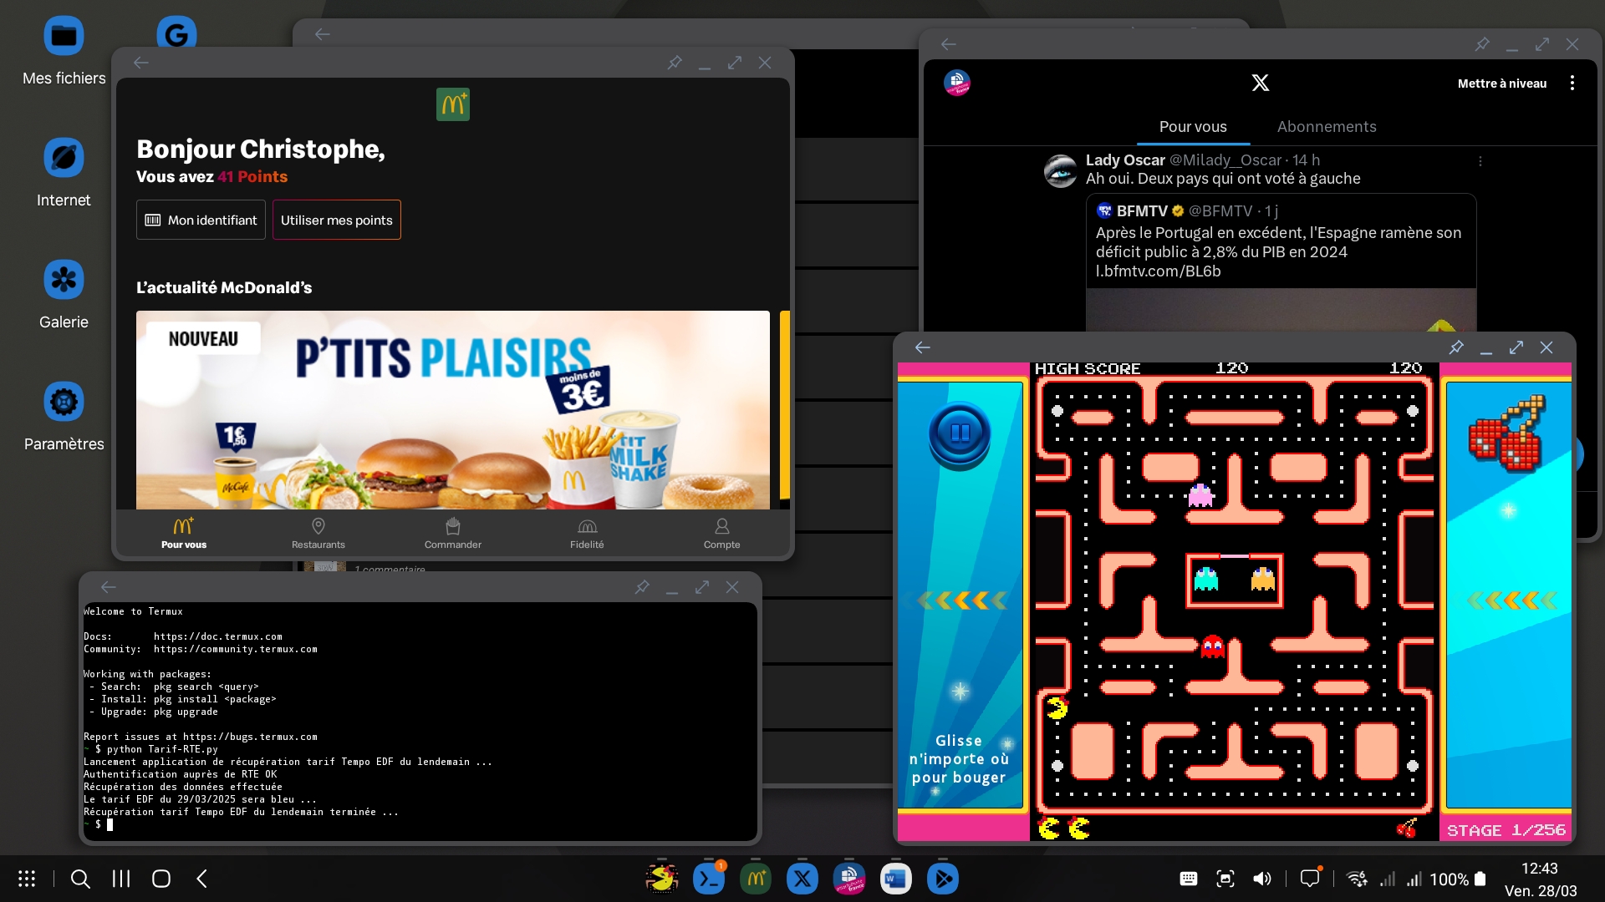Viewport: 1605px width, 902px height.
Task: Pin the X window
Action: (1482, 44)
